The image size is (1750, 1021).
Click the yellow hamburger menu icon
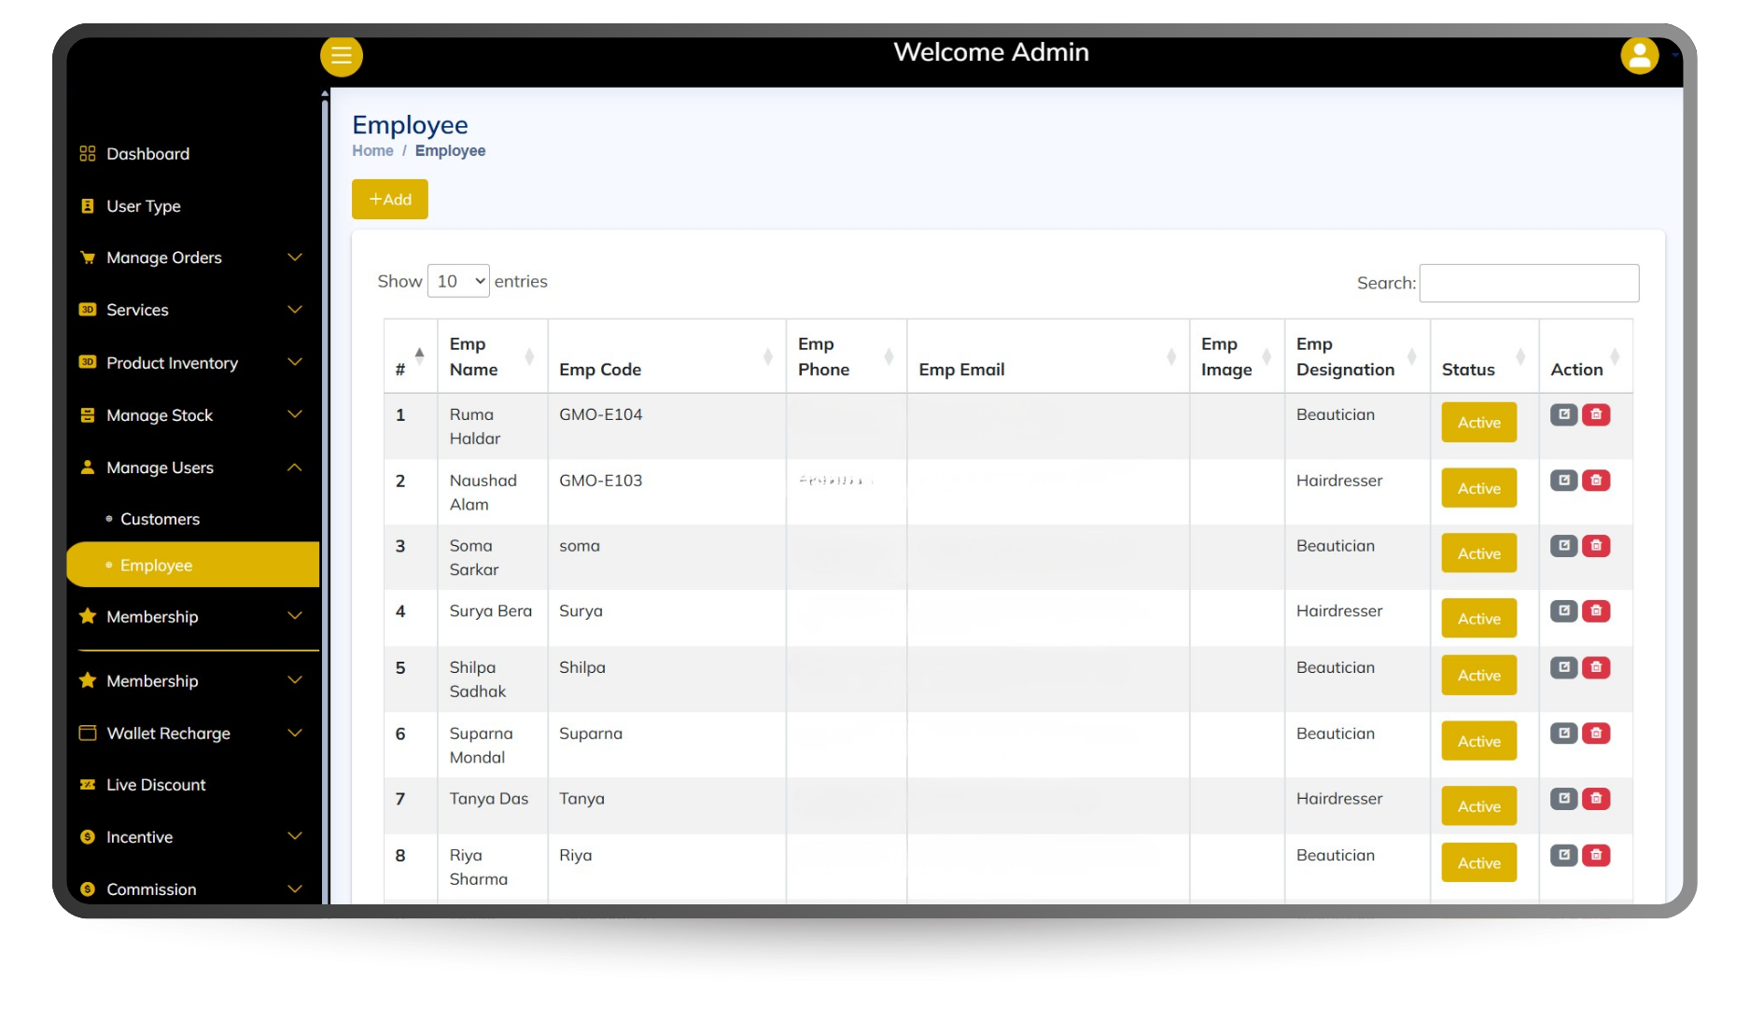pos(342,56)
